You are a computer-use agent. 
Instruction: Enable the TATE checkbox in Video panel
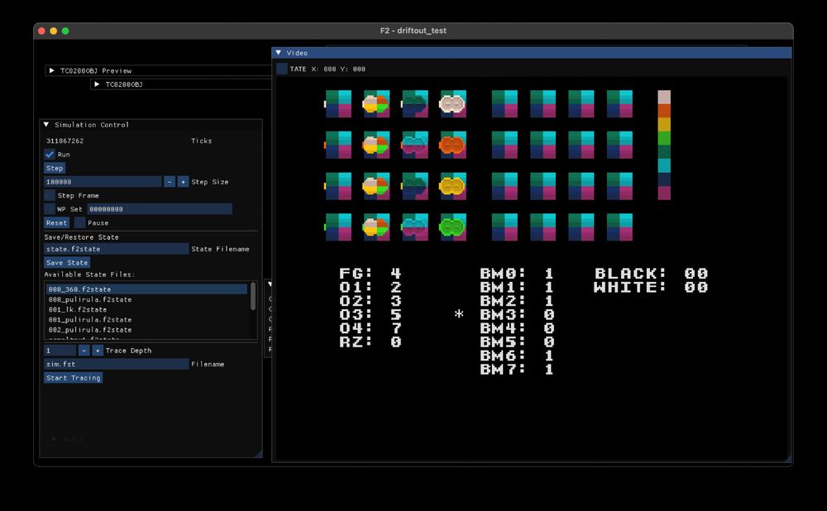[x=282, y=69]
